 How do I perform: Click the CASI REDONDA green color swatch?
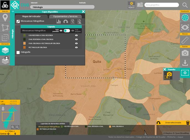tap(24, 35)
